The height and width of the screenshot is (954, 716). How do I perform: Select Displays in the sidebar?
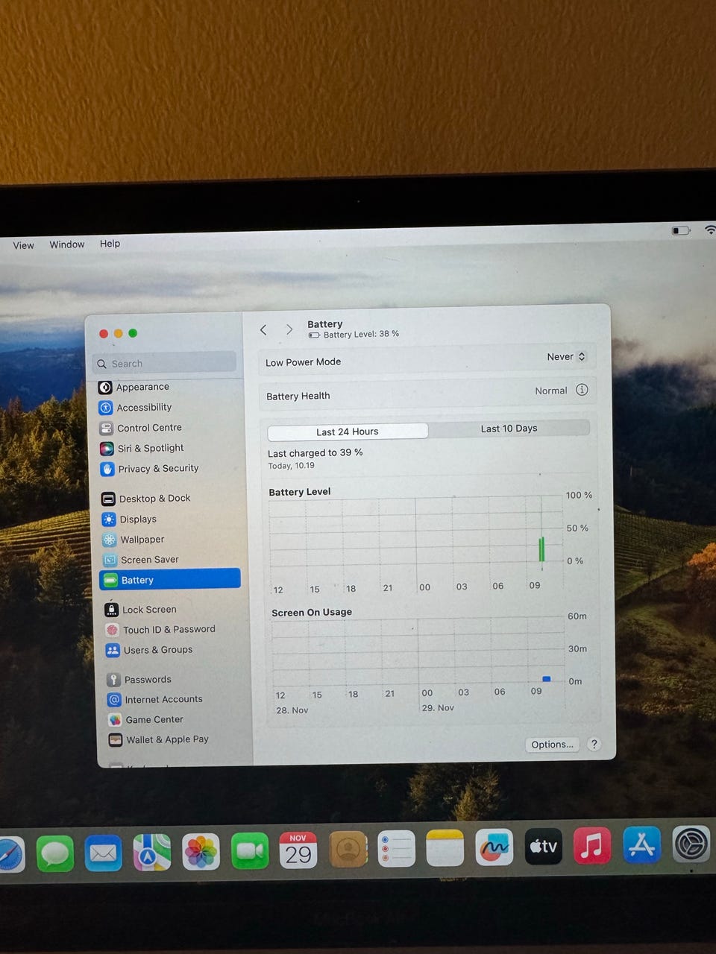pos(130,519)
